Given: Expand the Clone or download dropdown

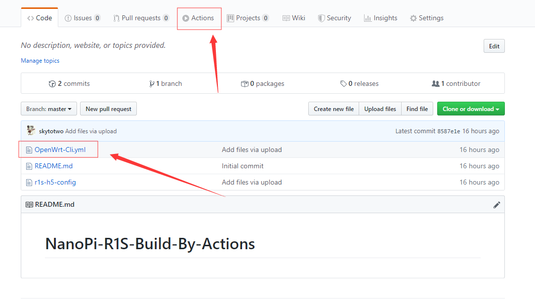Looking at the screenshot, I should click(471, 109).
